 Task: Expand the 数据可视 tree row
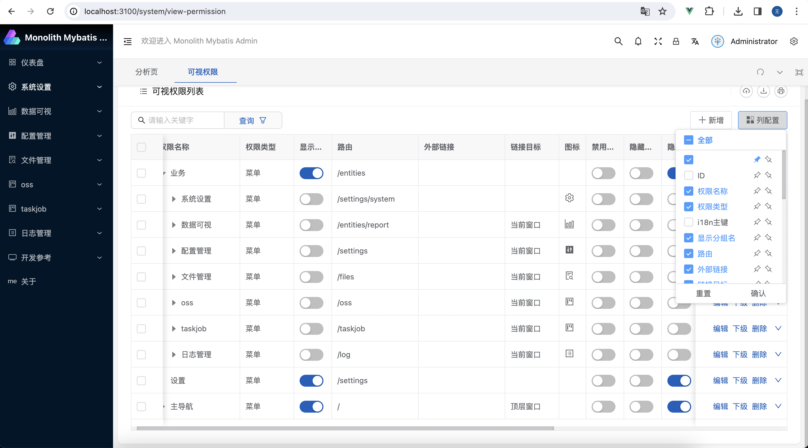[174, 225]
